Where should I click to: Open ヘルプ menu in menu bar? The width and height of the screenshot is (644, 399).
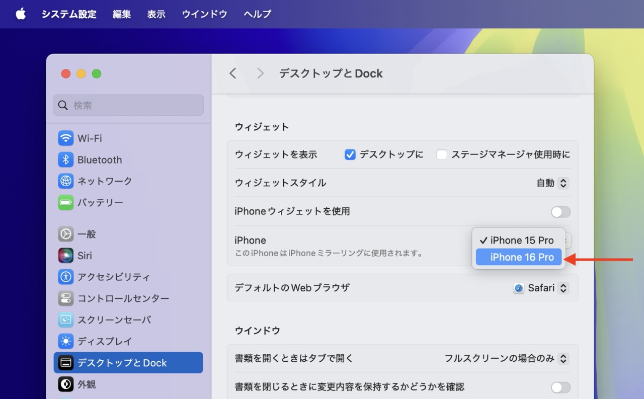point(258,14)
